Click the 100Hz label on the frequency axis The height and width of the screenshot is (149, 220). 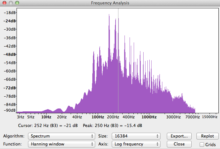click(97, 117)
